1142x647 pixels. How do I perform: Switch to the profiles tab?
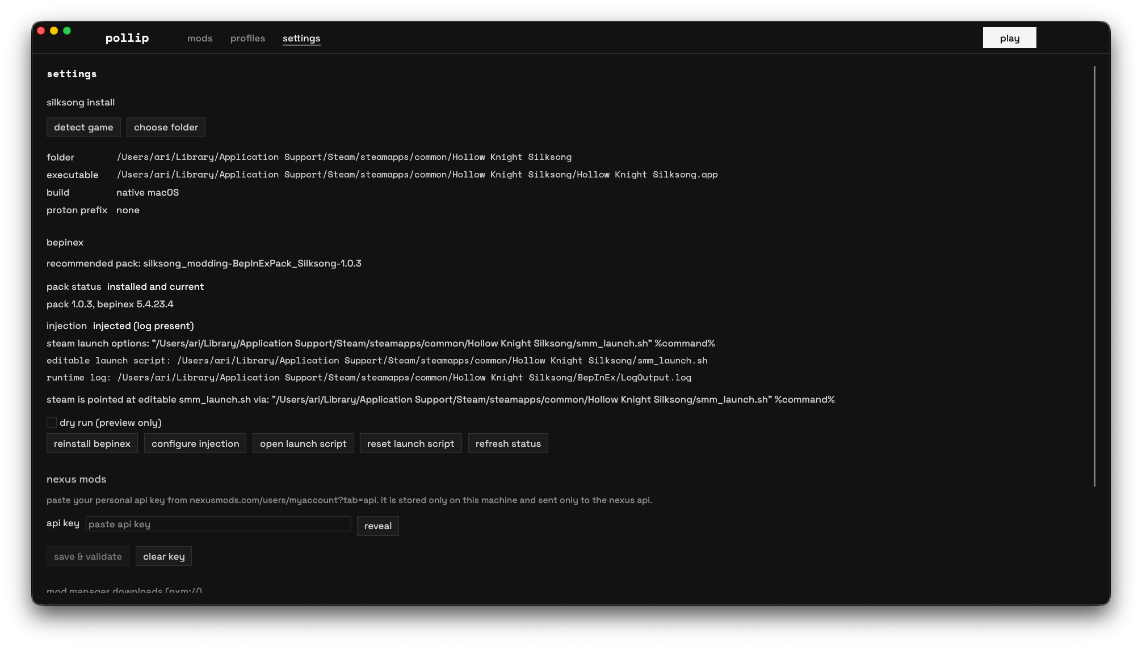(x=247, y=38)
